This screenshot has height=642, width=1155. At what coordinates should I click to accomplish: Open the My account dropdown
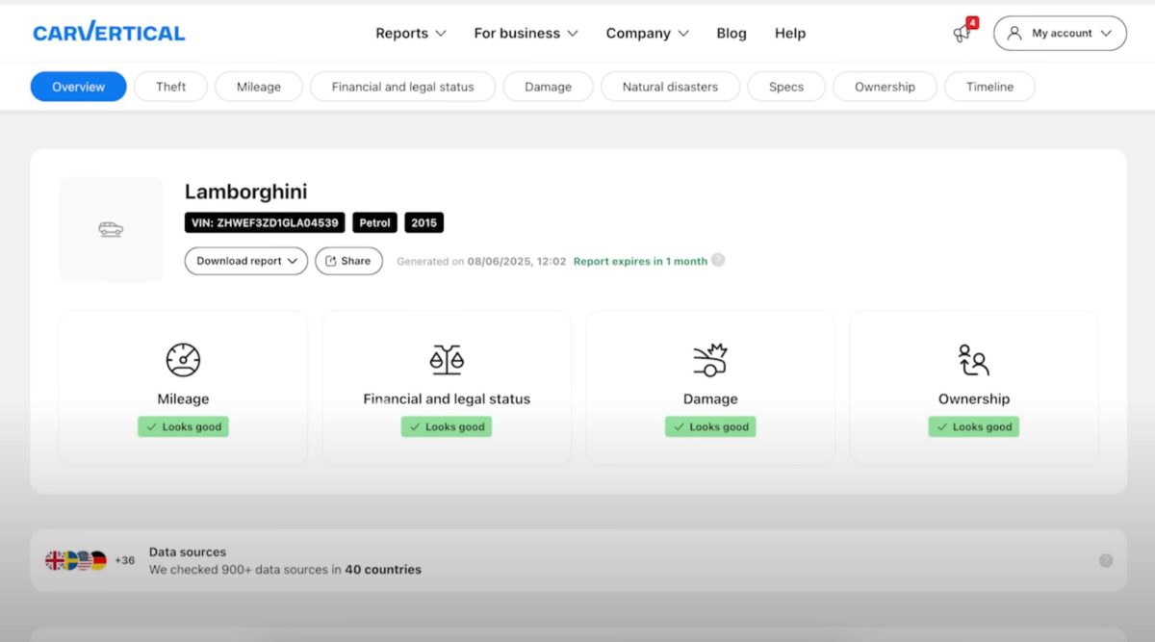click(1060, 33)
